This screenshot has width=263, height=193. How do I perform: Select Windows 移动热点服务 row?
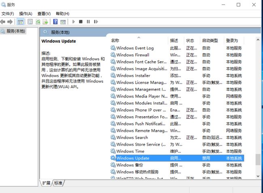(x=177, y=172)
